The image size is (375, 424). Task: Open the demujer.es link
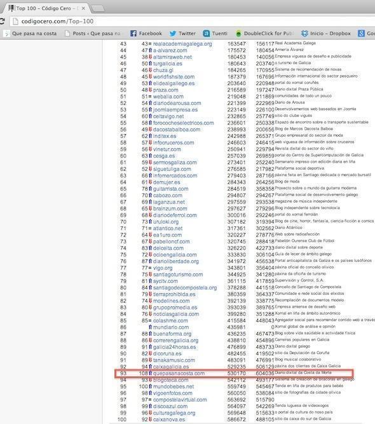167,182
